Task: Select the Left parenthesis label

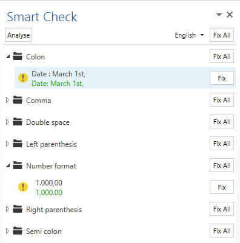Action: 52,144
